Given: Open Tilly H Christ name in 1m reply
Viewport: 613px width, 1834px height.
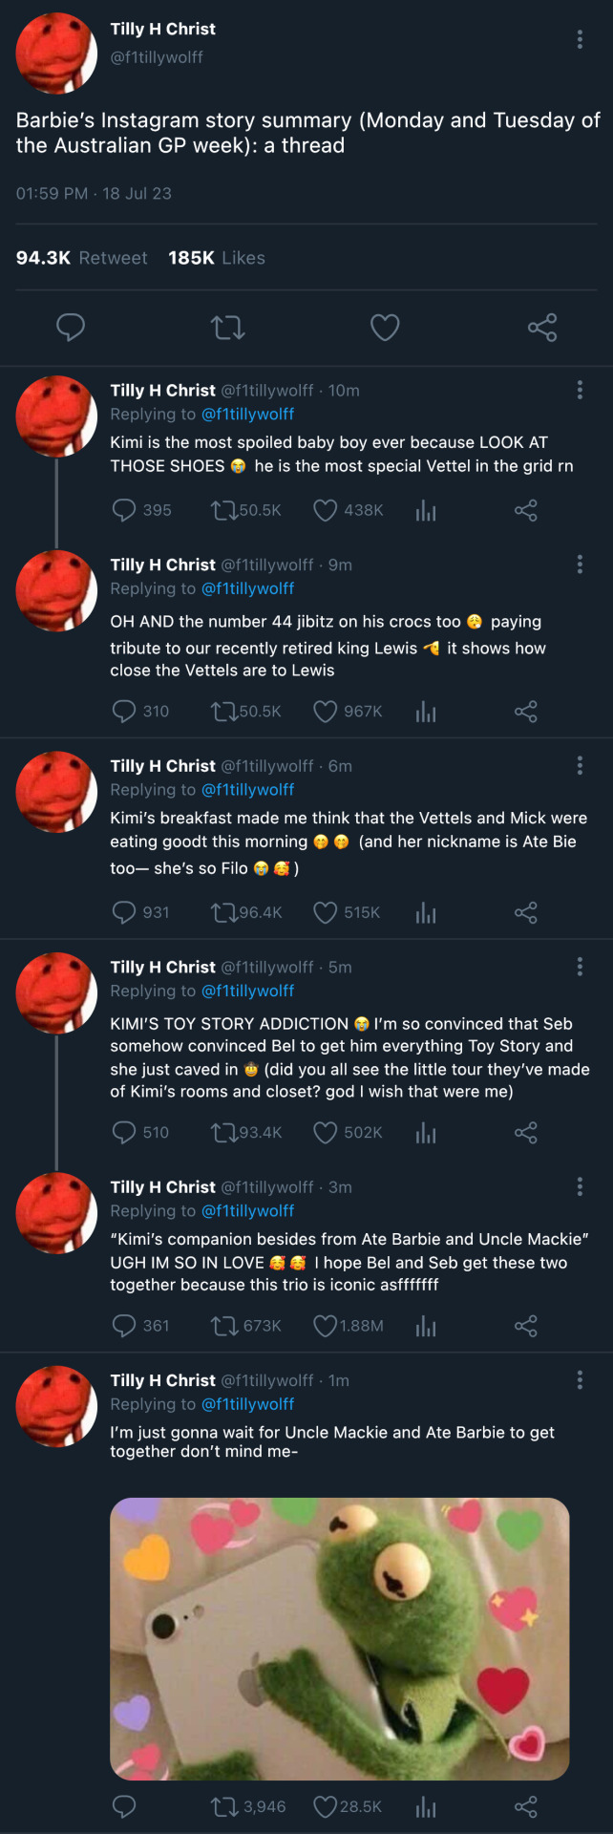Looking at the screenshot, I should tap(162, 1380).
